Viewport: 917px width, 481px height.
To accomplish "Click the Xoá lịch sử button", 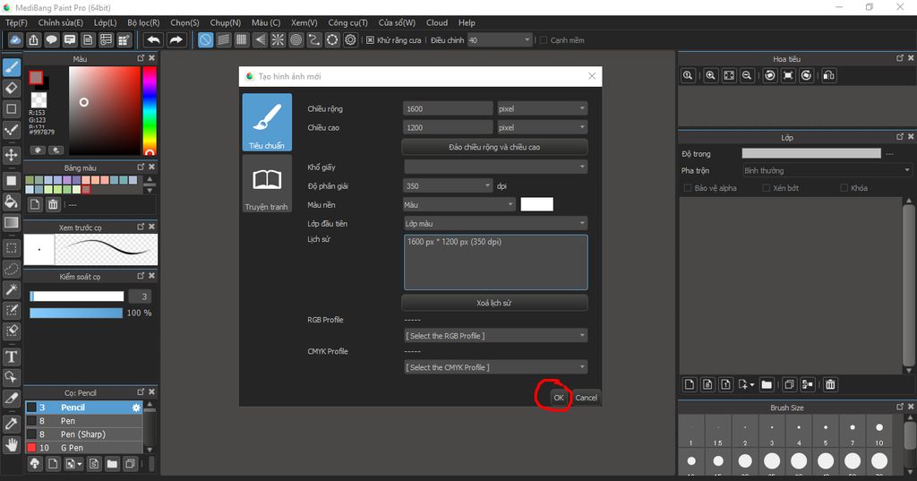I will click(x=494, y=303).
